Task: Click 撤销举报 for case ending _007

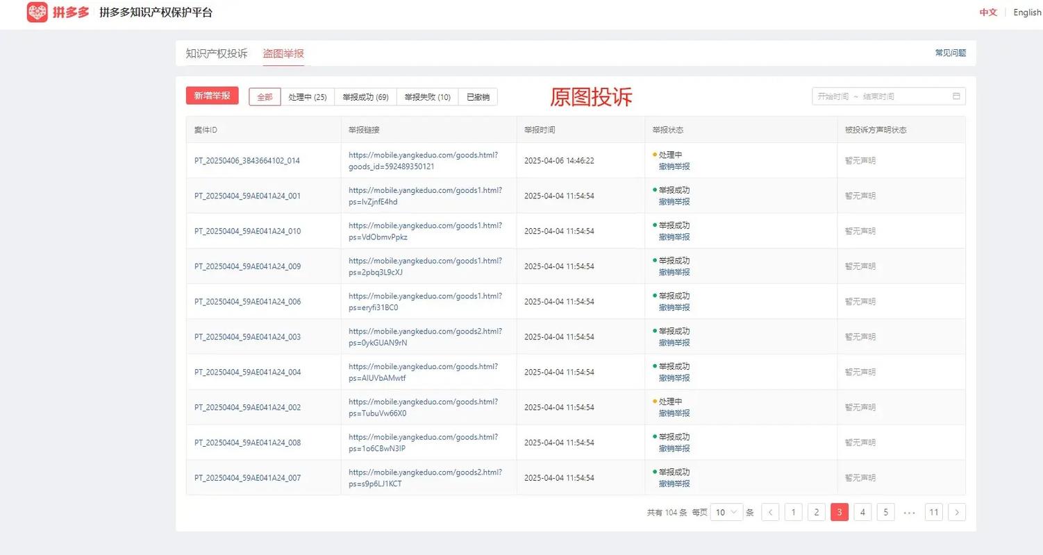Action: 674,484
